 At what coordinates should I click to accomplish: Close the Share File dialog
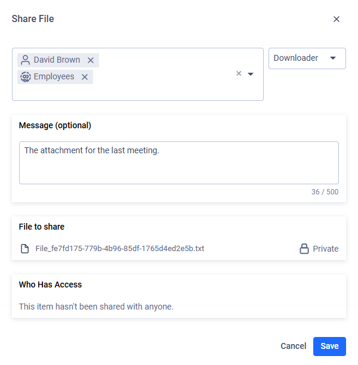(x=337, y=19)
